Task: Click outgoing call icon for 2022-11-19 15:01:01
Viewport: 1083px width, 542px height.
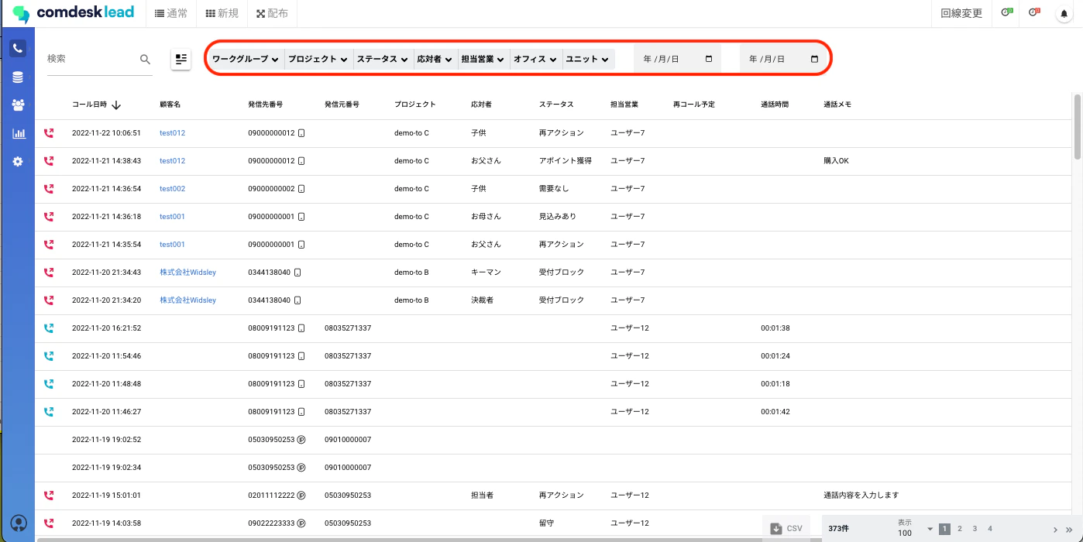Action: pyautogui.click(x=49, y=496)
